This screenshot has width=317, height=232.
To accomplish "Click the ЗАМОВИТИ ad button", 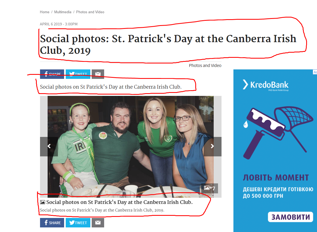I will pos(290,217).
